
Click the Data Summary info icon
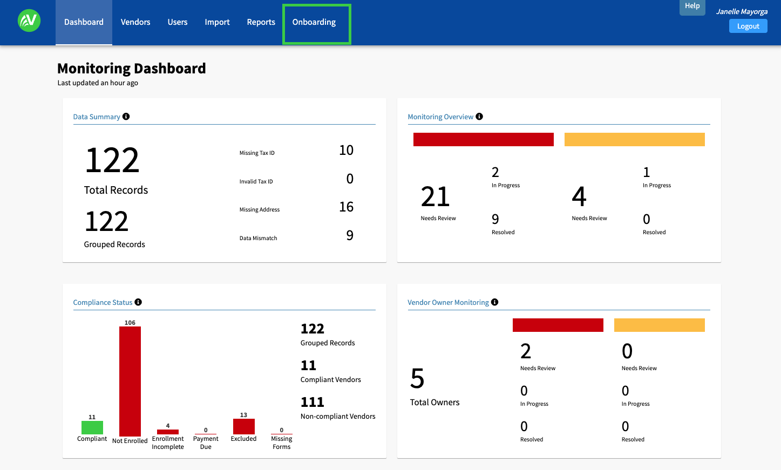pyautogui.click(x=126, y=117)
